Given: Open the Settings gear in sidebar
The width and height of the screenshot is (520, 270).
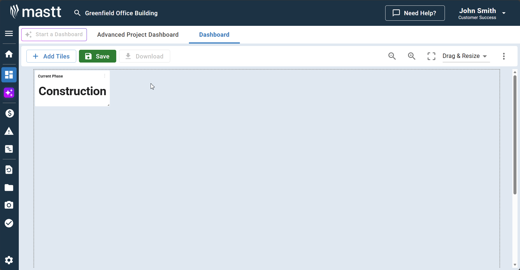Looking at the screenshot, I should pyautogui.click(x=9, y=260).
